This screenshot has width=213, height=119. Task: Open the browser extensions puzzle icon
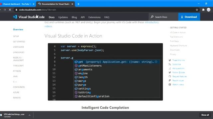203,10
